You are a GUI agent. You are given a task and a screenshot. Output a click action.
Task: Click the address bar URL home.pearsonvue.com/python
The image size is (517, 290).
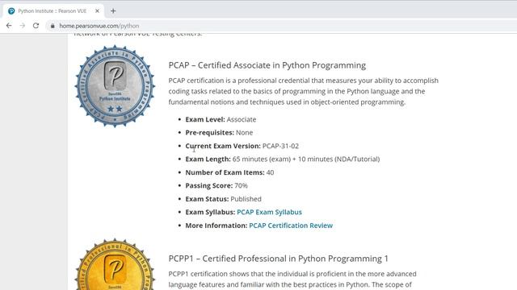(x=99, y=26)
